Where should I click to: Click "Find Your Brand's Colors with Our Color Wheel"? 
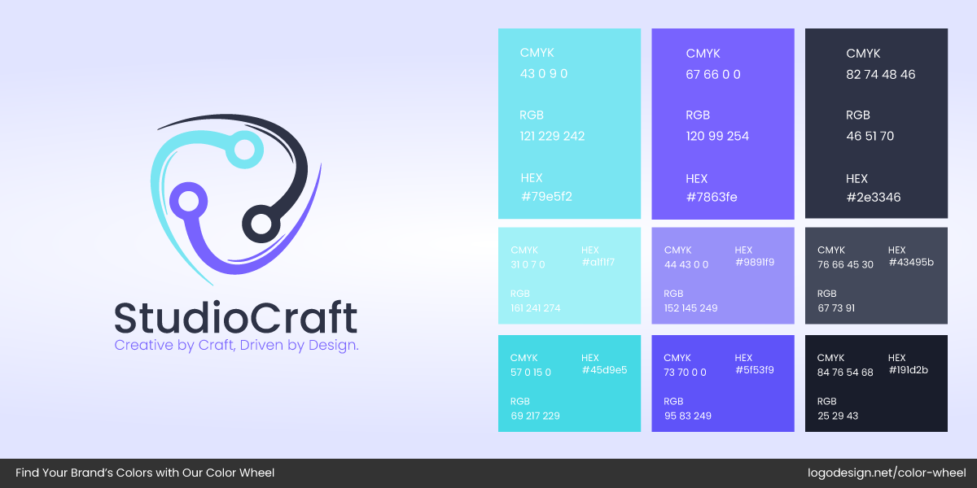pos(145,473)
